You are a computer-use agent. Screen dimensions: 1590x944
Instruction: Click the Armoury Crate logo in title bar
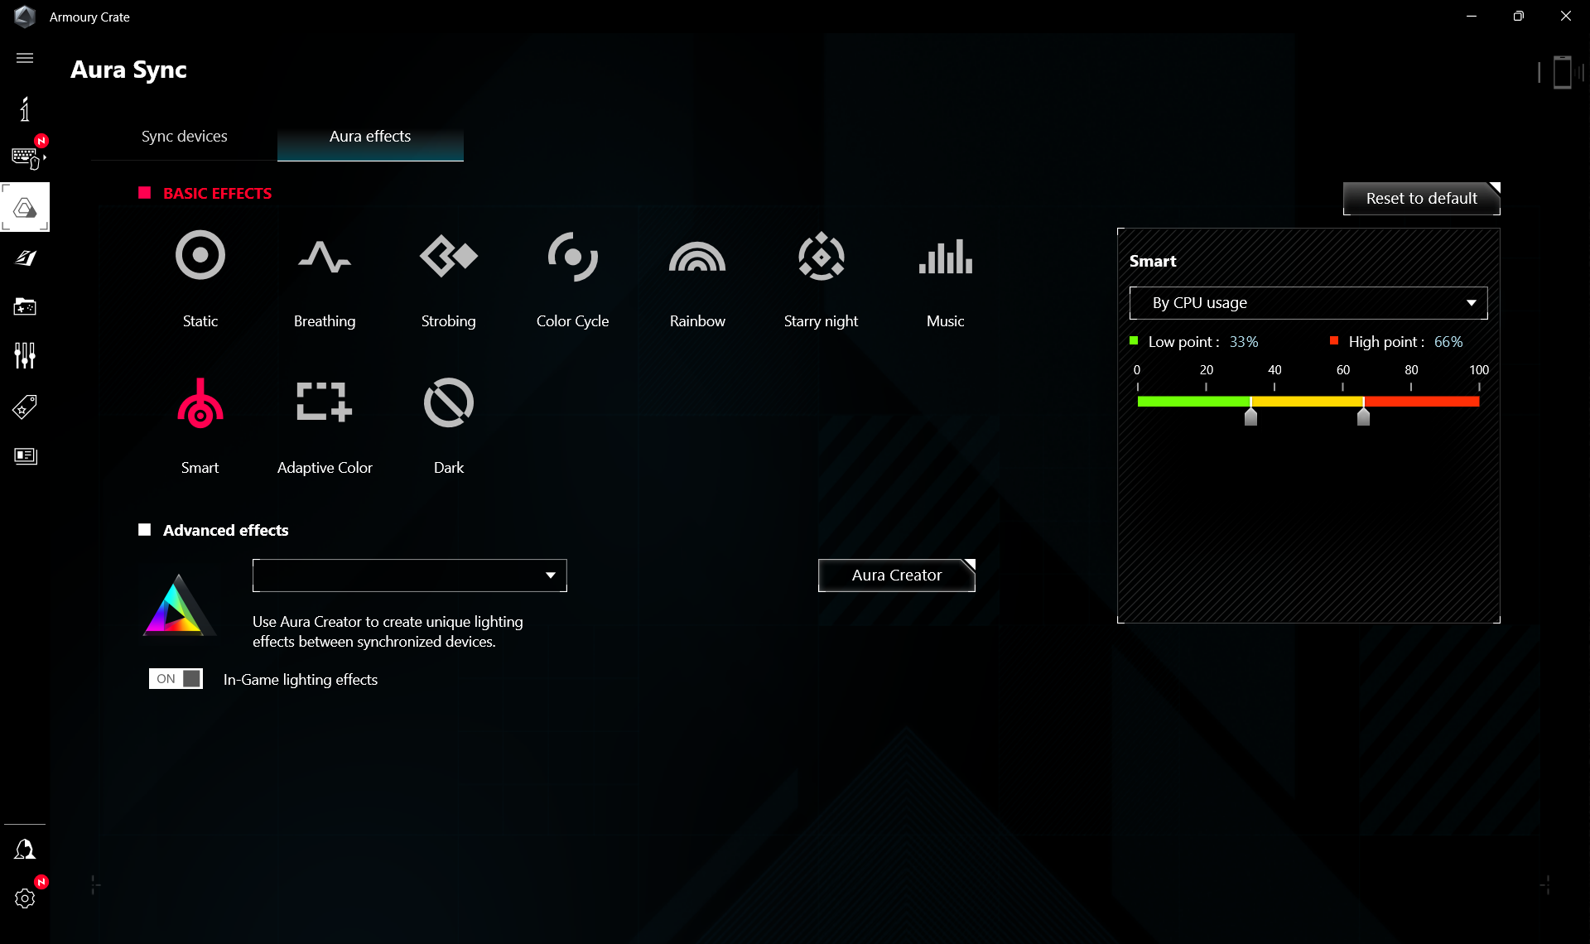pyautogui.click(x=25, y=17)
